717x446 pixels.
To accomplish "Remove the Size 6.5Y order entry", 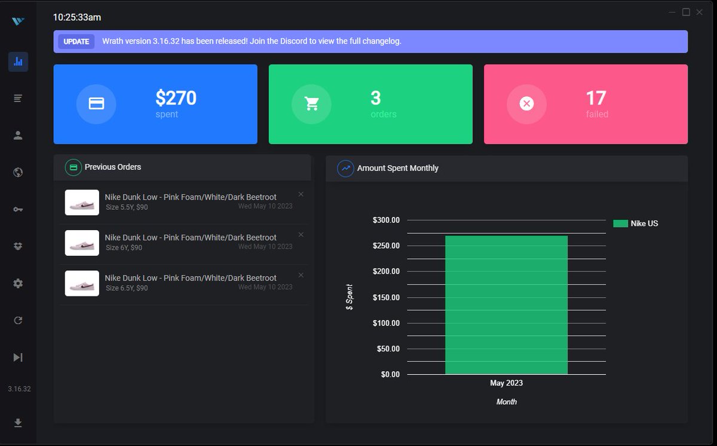I will (x=301, y=275).
